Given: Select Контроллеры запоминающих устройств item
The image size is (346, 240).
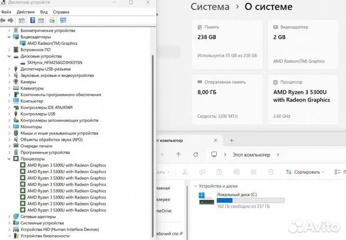Looking at the screenshot, I should coord(59,120).
